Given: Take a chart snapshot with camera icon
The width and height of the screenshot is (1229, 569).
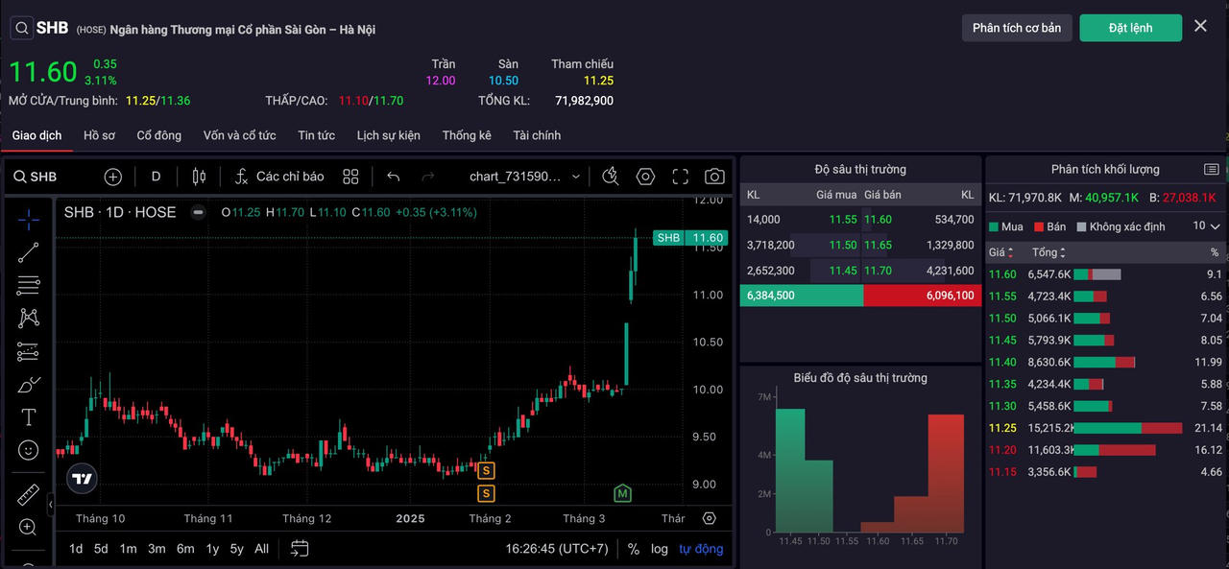Looking at the screenshot, I should (x=714, y=177).
